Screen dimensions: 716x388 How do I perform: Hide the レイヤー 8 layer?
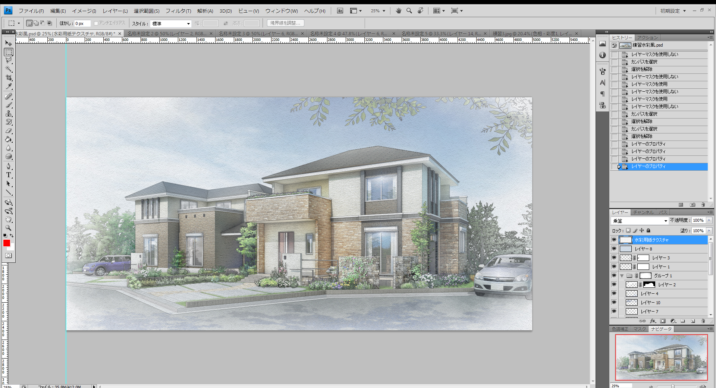tap(614, 249)
